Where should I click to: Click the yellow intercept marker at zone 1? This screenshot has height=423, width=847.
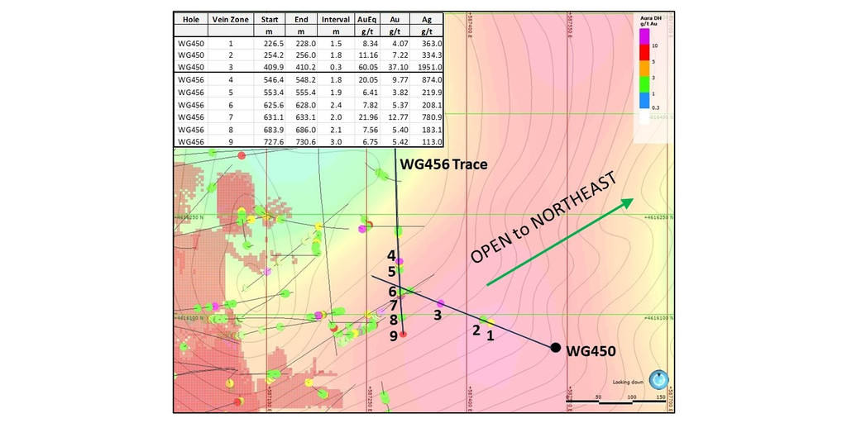490,322
